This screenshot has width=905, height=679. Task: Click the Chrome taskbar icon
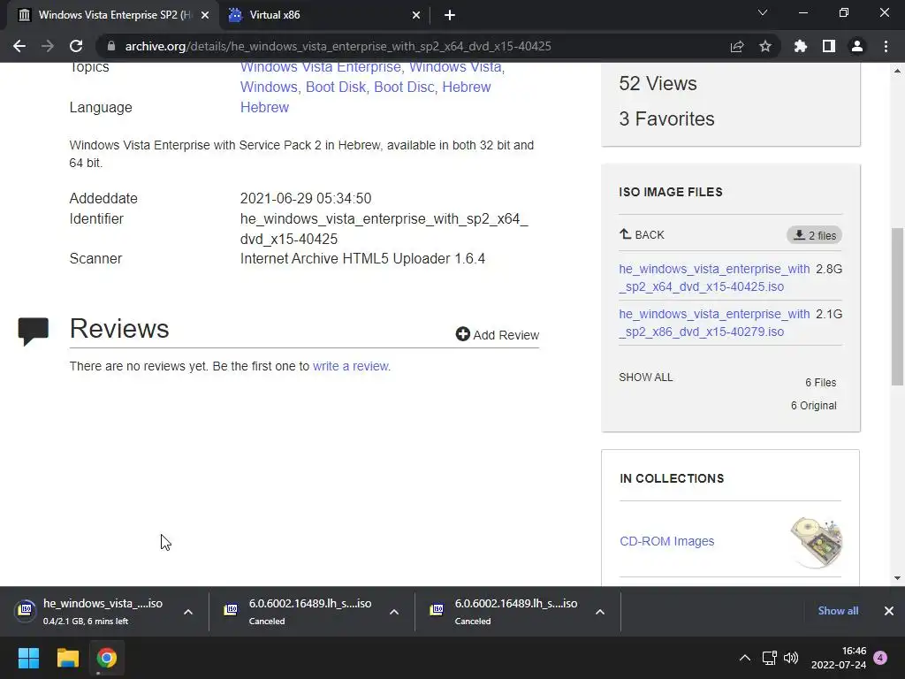click(x=106, y=658)
